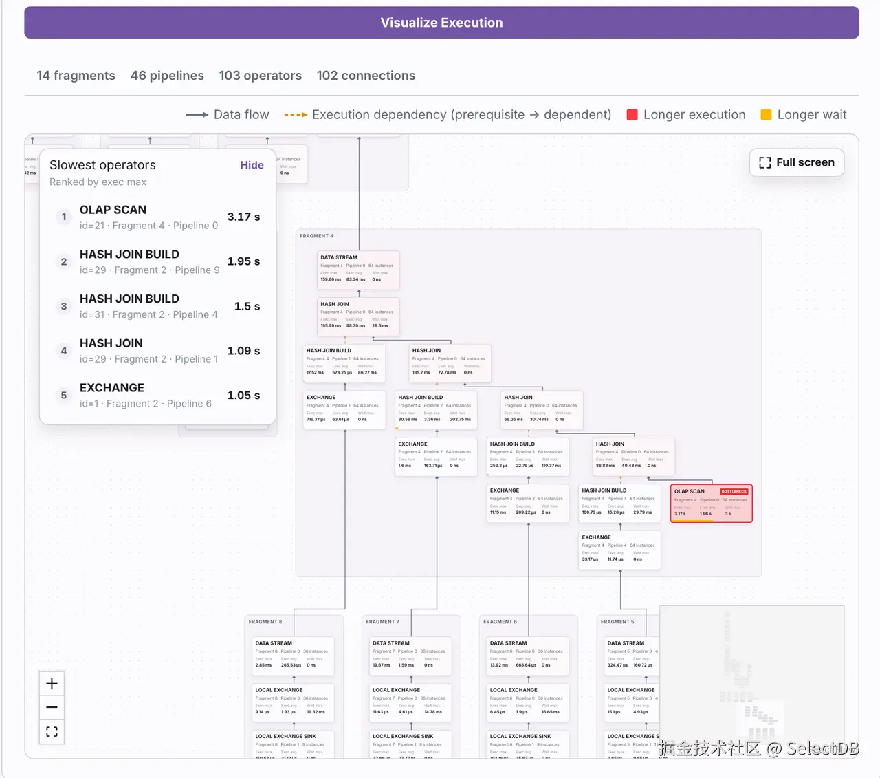Click LOCAL EXCHANGE SINK node in Fragment 7

coord(411,744)
